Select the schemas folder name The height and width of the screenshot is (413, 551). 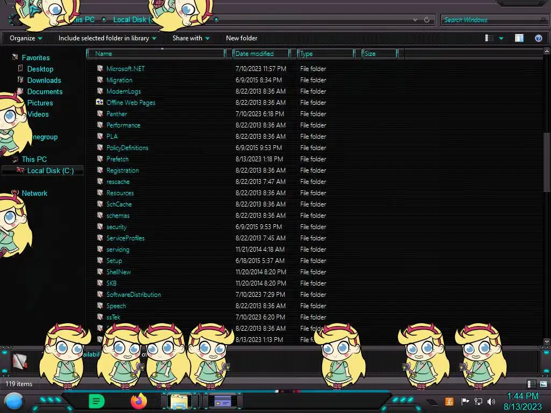click(x=118, y=215)
